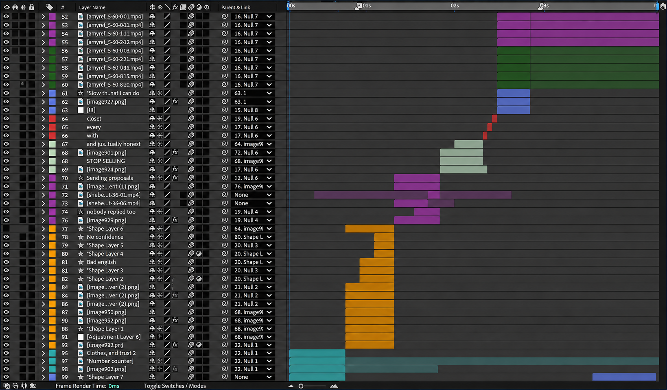This screenshot has width=667, height=390.
Task: Hide the 'No confidence' layer
Action: point(6,237)
